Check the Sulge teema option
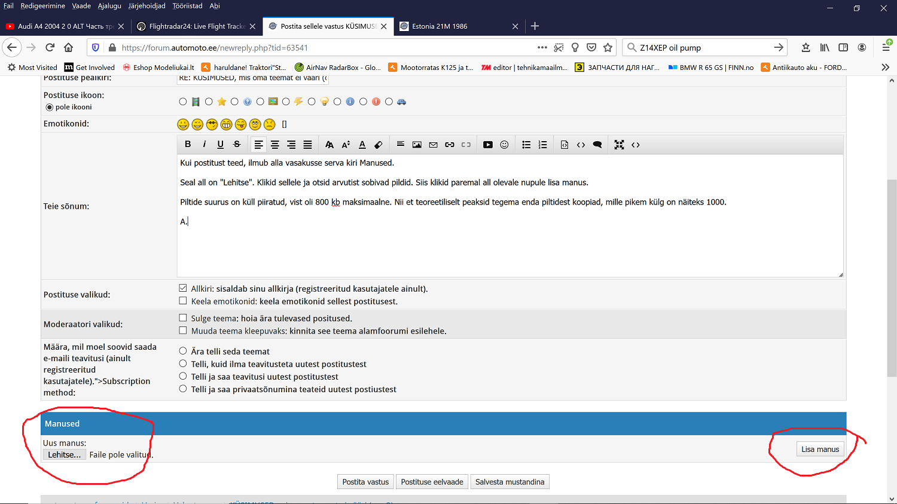The height and width of the screenshot is (504, 897). click(183, 318)
